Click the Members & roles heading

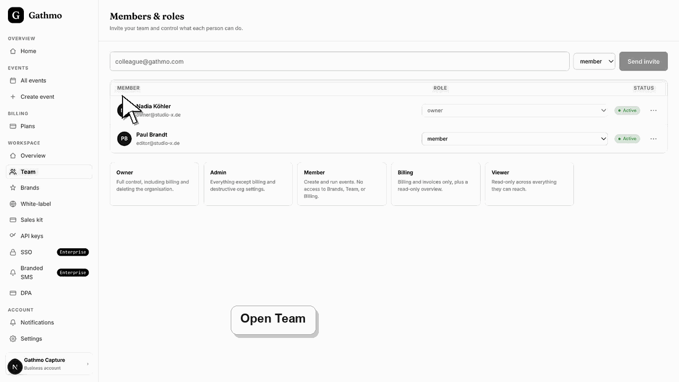coord(147,16)
